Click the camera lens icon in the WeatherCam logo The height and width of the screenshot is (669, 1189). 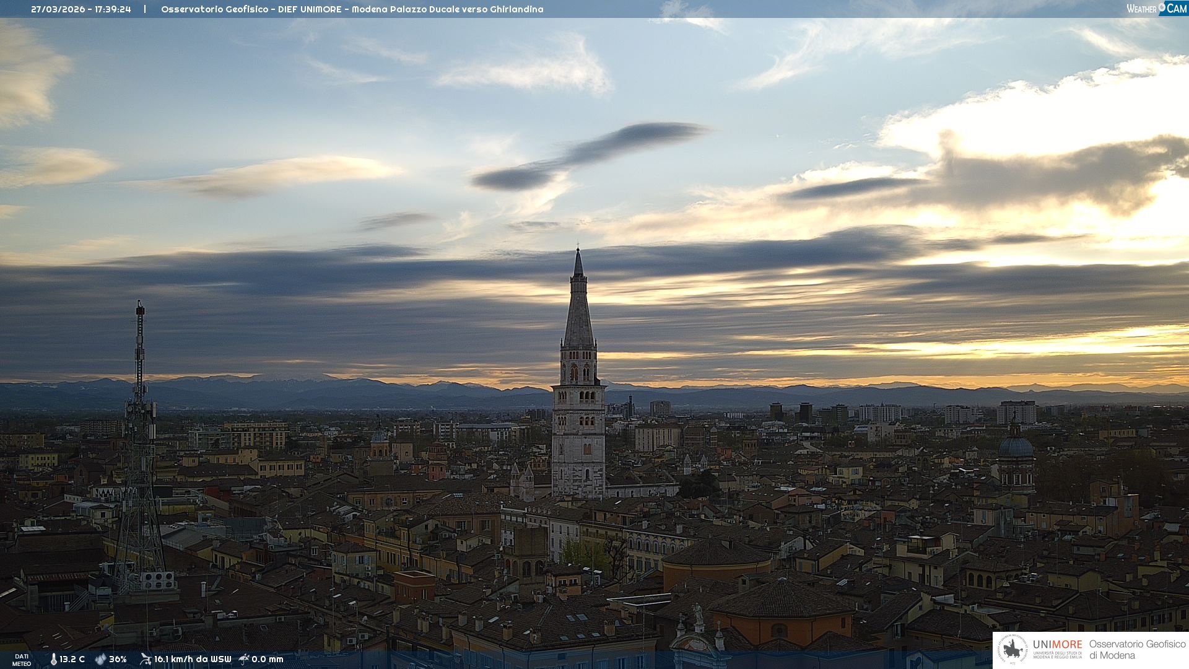[1162, 7]
